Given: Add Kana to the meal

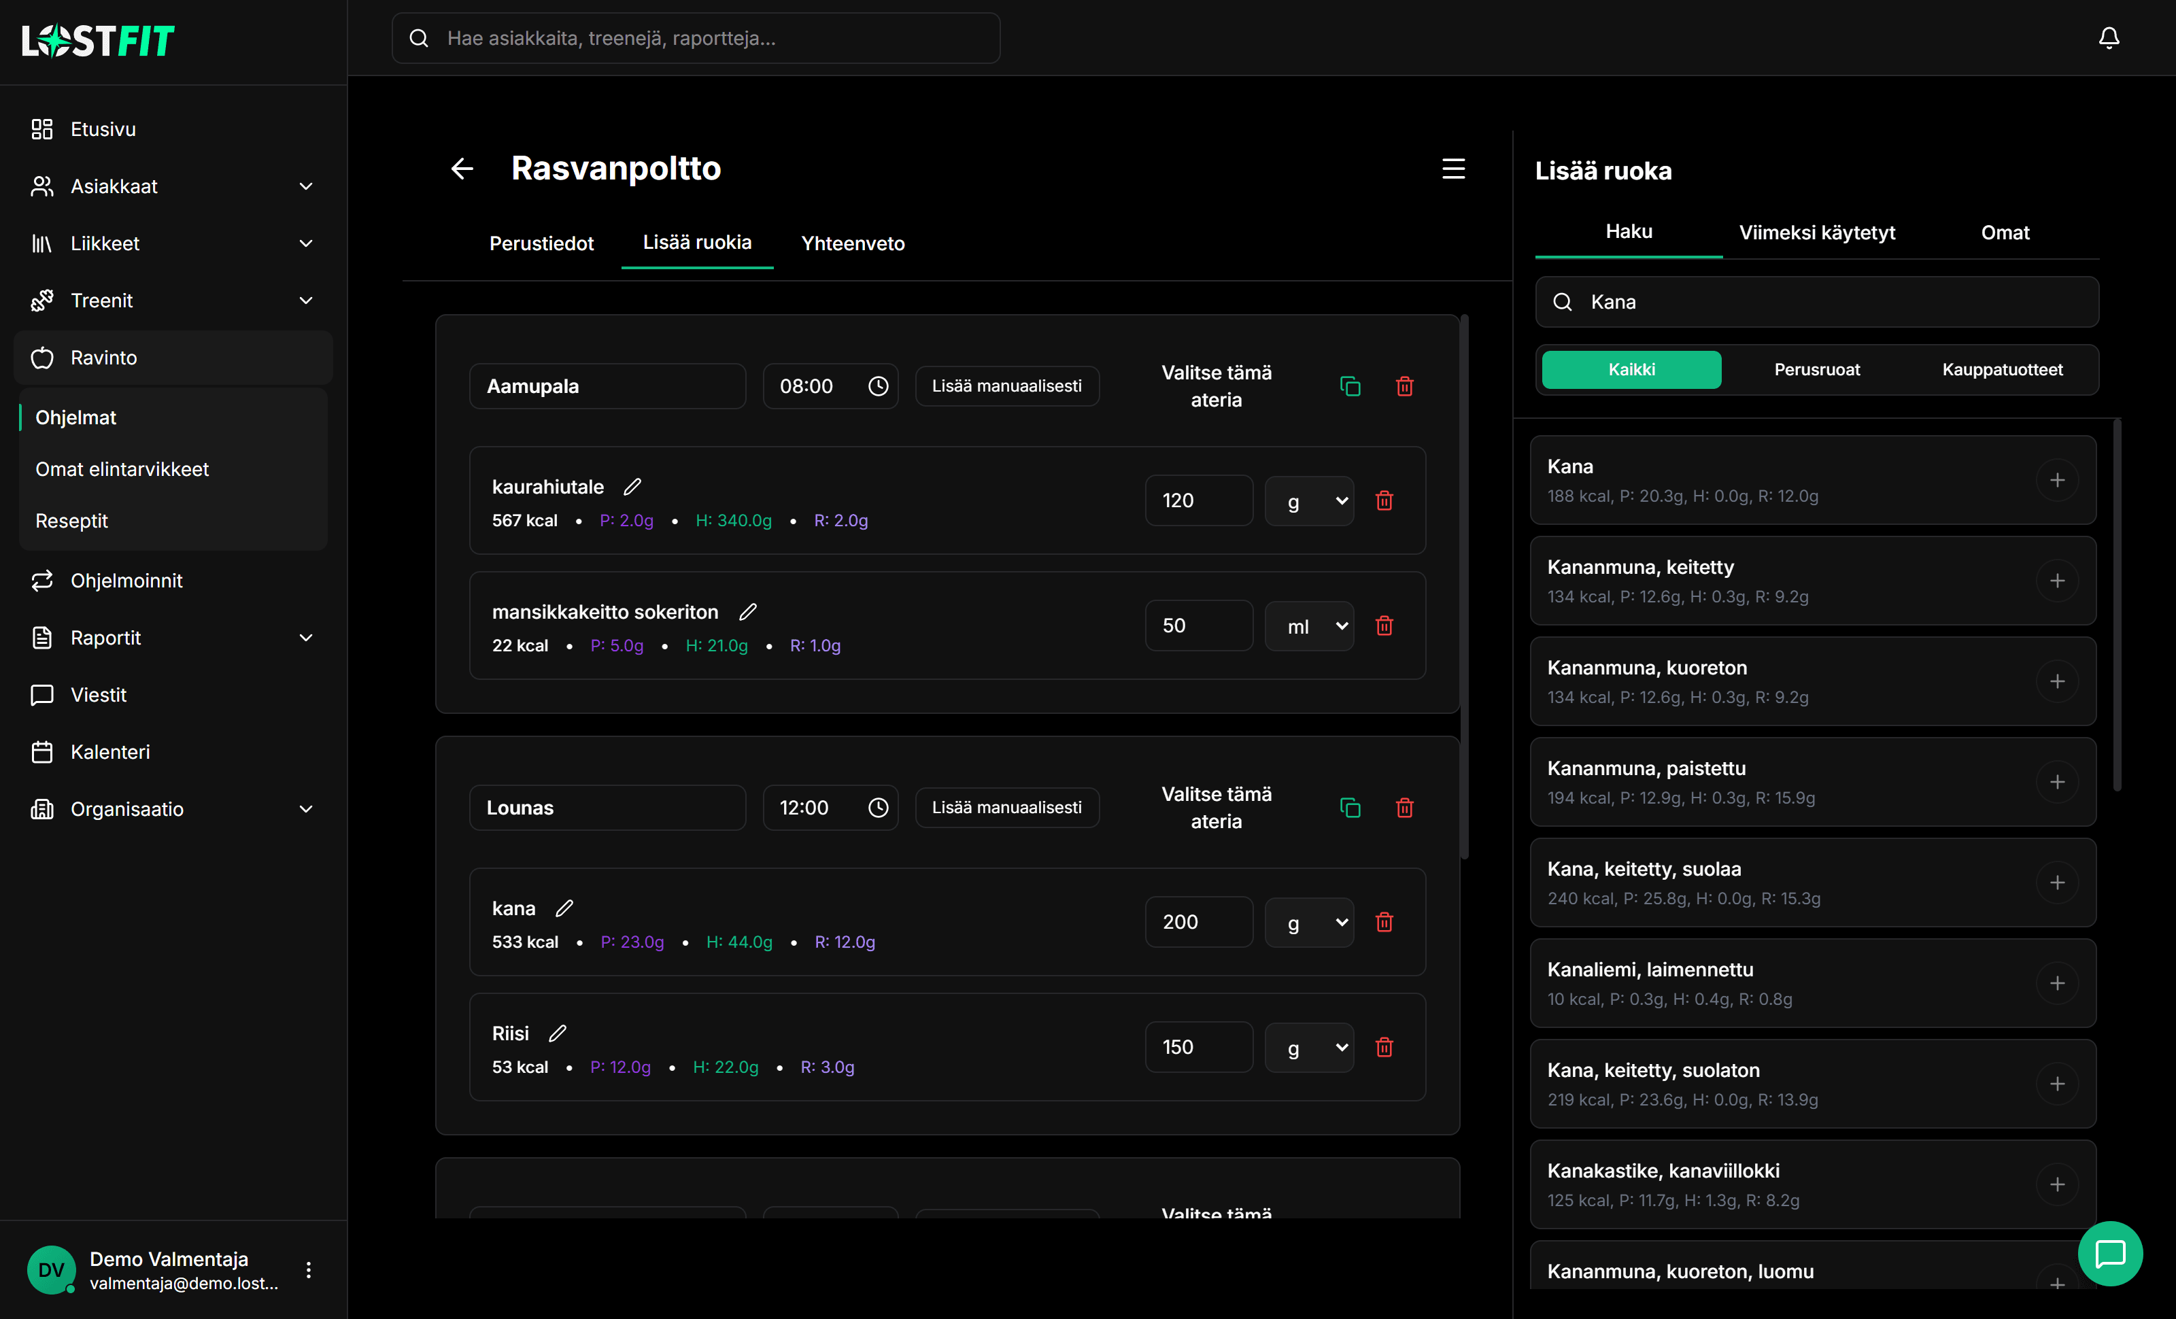Looking at the screenshot, I should (2057, 480).
